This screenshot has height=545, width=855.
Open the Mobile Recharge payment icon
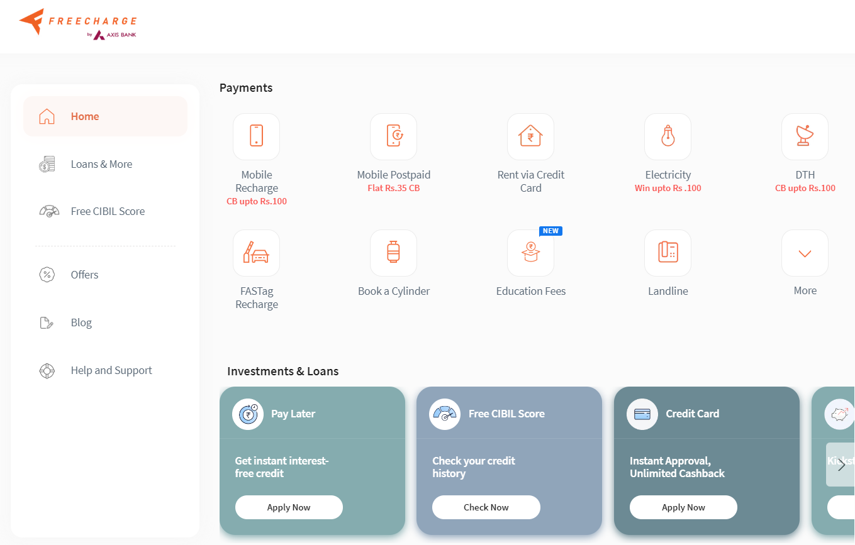(256, 136)
